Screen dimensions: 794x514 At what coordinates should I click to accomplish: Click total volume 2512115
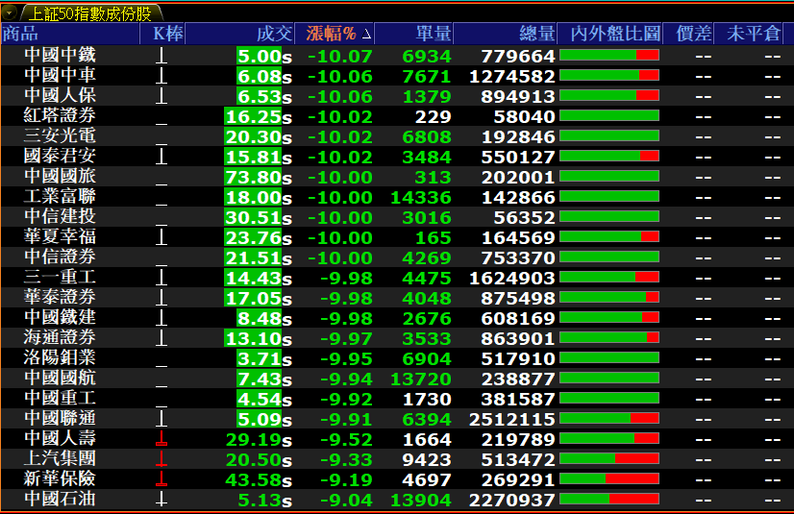point(512,420)
